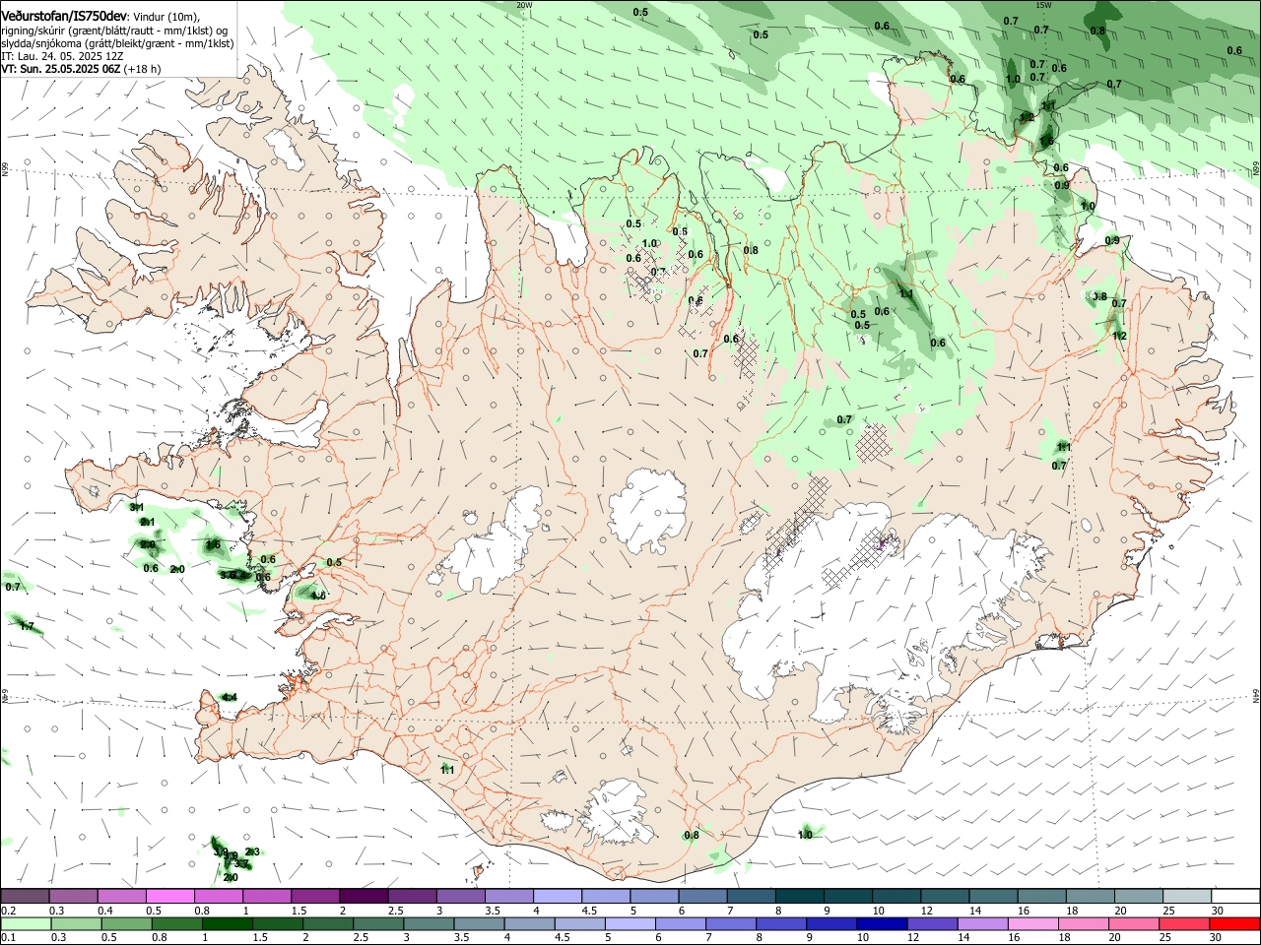Select bright red lower legend swatch at 30
Image resolution: width=1261 pixels, height=945 pixels.
(1234, 923)
